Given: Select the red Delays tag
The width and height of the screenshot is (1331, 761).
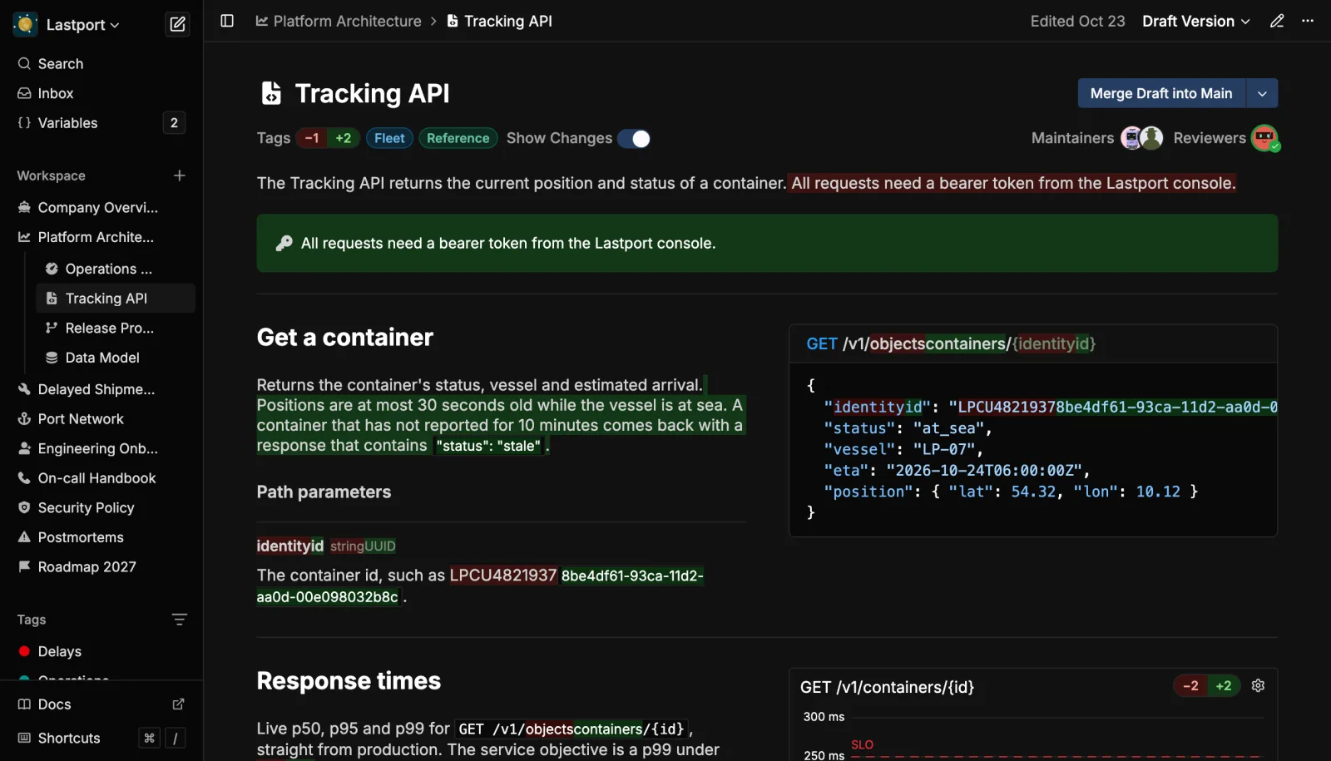Looking at the screenshot, I should (101, 651).
